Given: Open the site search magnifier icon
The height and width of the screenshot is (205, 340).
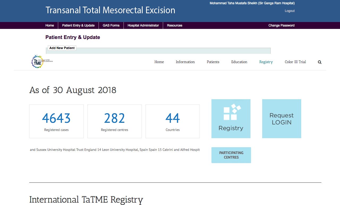Looking at the screenshot, I should click(x=320, y=62).
